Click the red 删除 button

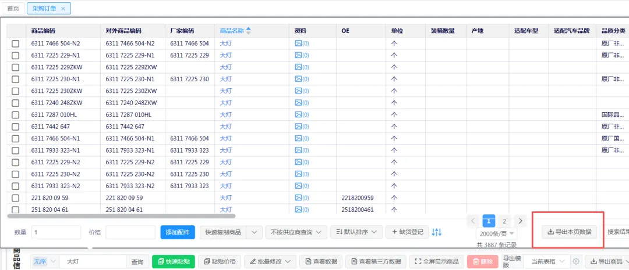pyautogui.click(x=483, y=262)
